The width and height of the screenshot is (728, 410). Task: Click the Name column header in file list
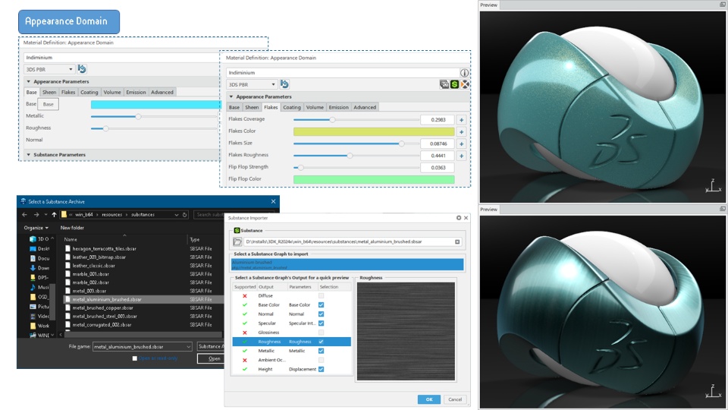[x=71, y=239]
